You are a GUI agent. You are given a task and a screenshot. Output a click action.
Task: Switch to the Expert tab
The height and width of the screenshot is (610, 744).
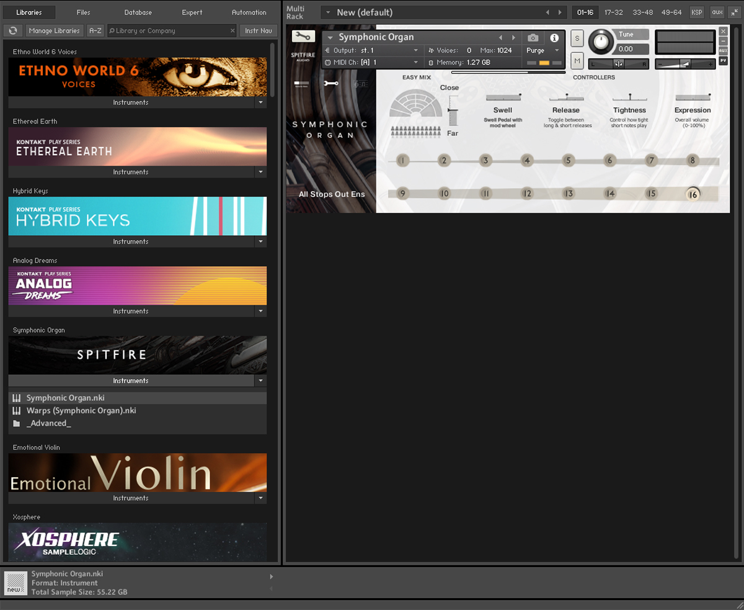coord(192,12)
